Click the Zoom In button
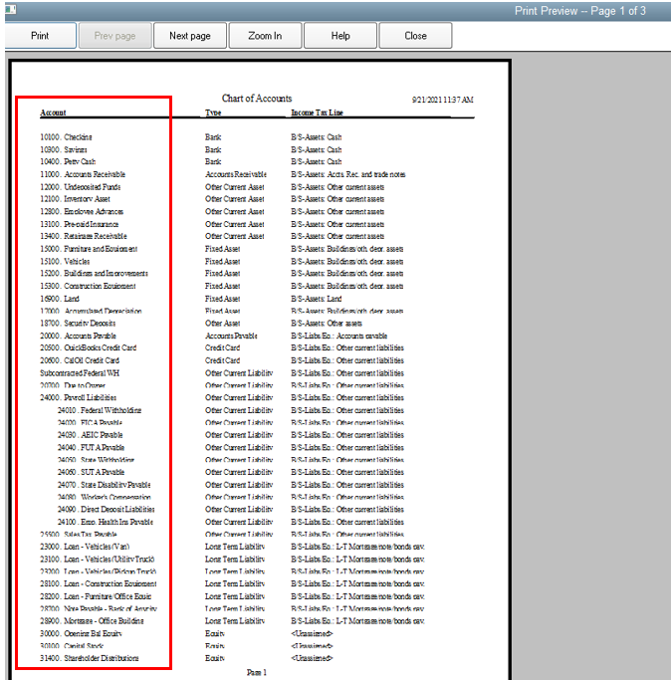Viewport: 671px width, 680px height. [265, 36]
